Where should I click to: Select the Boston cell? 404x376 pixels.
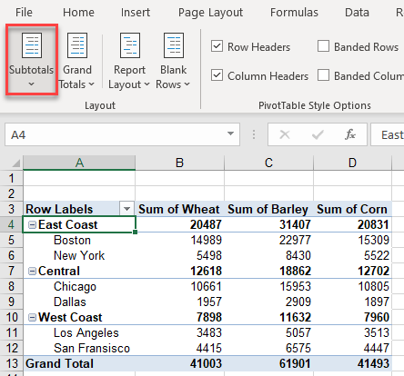[x=79, y=240]
